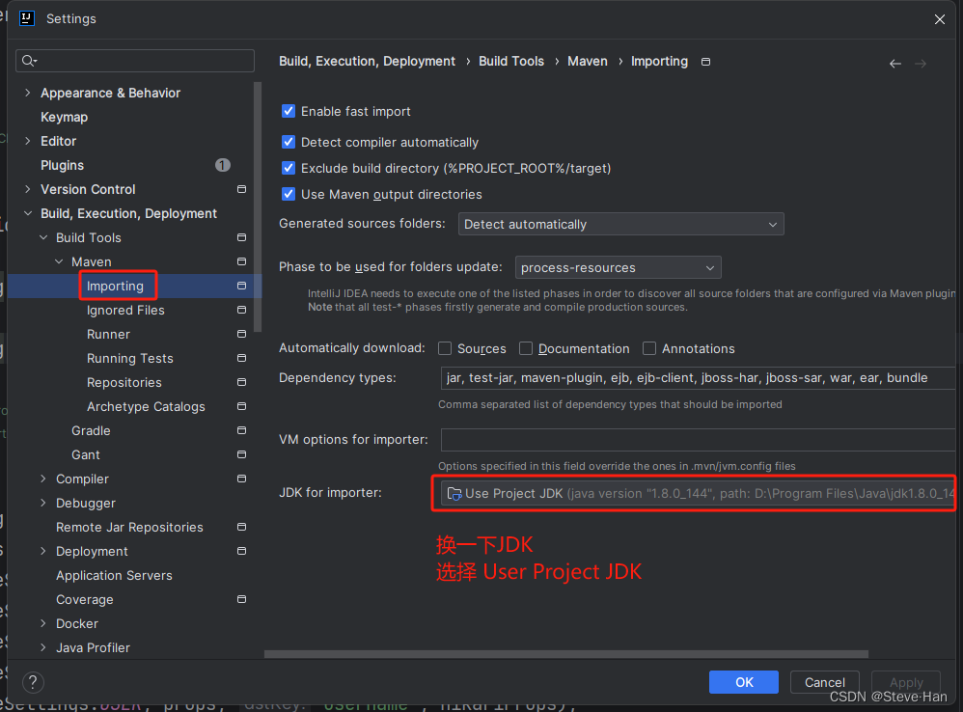Enable automatic download of Annotations
Viewport: 963px width, 712px height.
pyautogui.click(x=649, y=348)
